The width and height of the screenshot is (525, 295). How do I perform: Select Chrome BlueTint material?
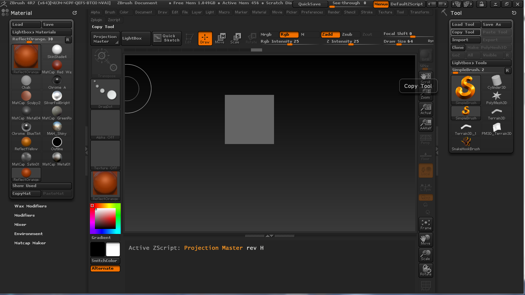point(26,129)
